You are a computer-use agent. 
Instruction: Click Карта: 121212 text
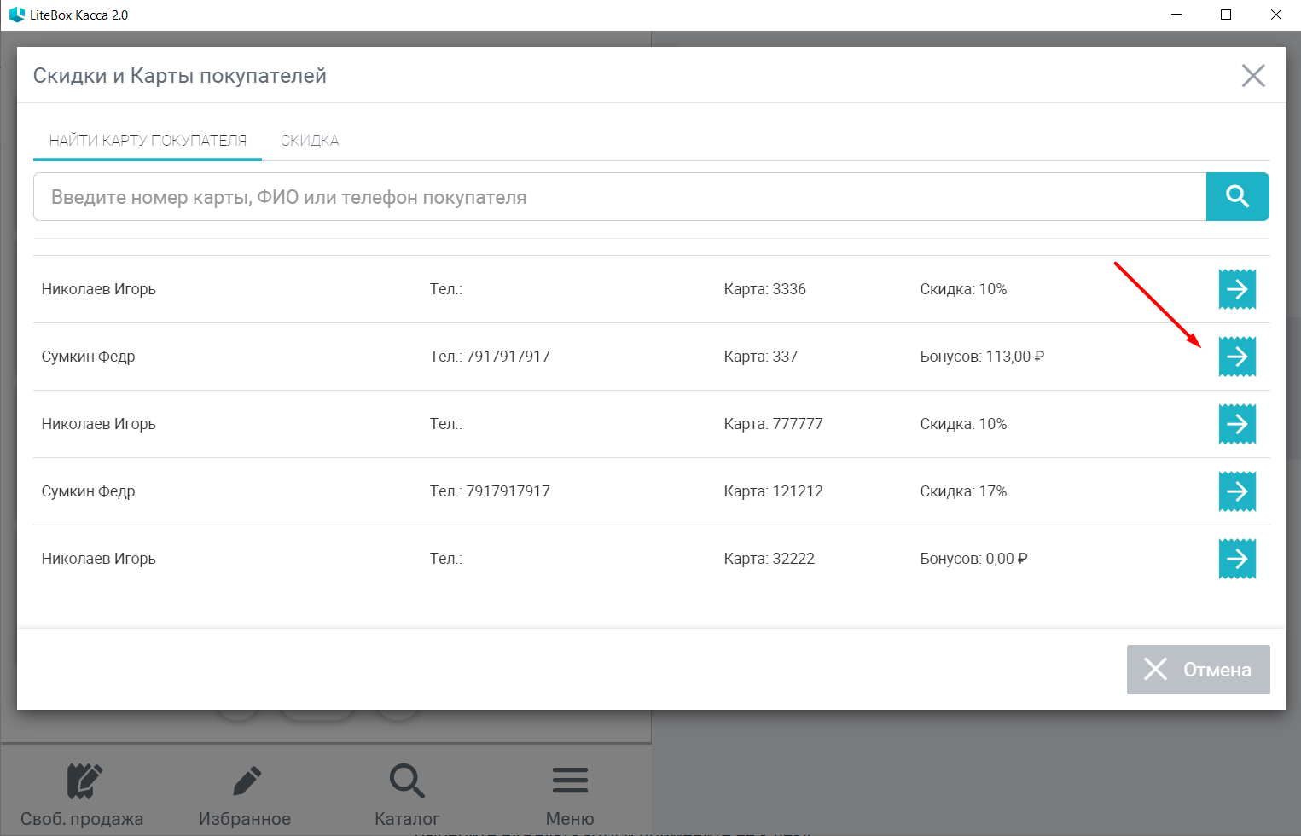pyautogui.click(x=773, y=491)
